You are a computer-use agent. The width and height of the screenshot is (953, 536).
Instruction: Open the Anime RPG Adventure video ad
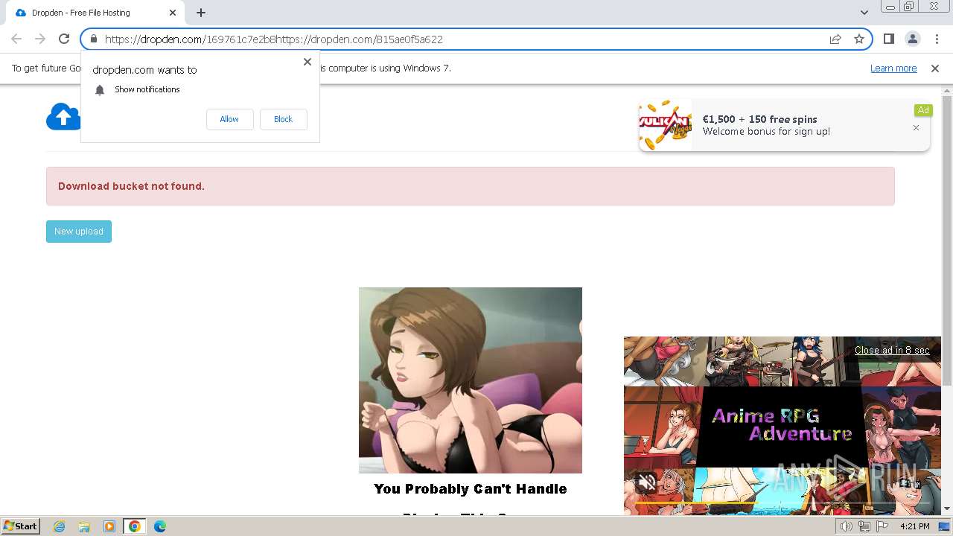pos(783,426)
